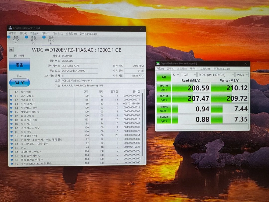Click the interface field USB (Serial ATA)
Viewport: 269px width, 202px height.
point(79,66)
